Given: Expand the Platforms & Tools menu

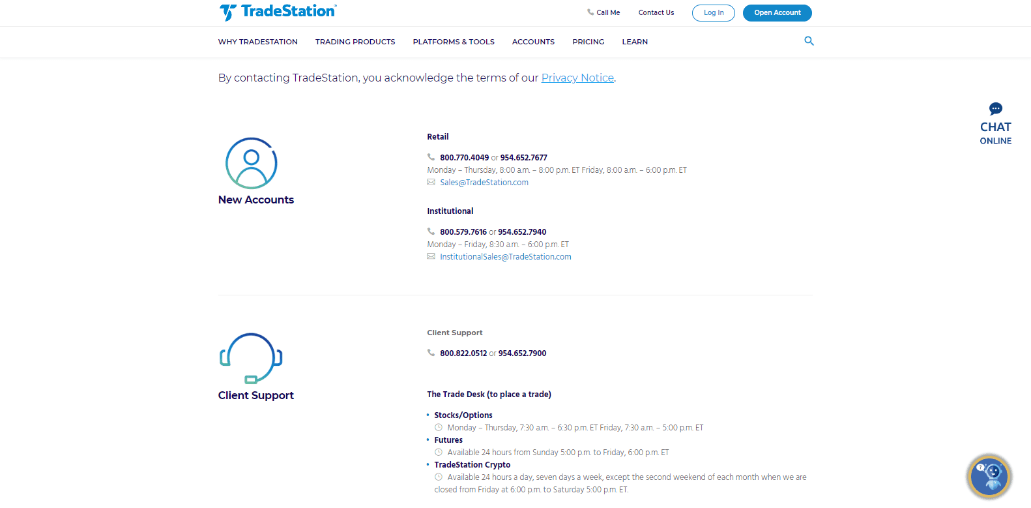Looking at the screenshot, I should click(x=454, y=42).
